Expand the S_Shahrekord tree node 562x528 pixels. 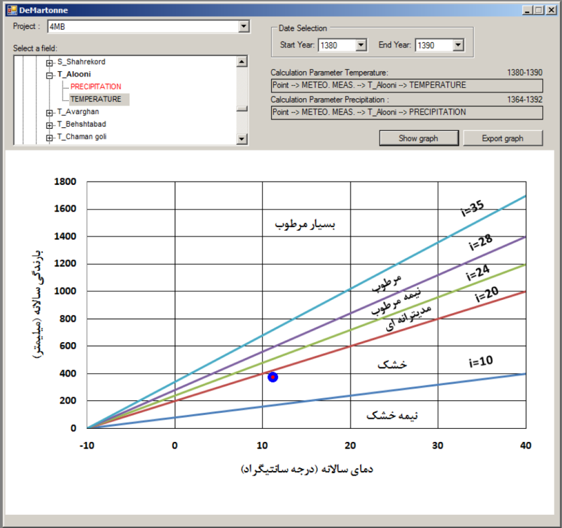pos(49,63)
